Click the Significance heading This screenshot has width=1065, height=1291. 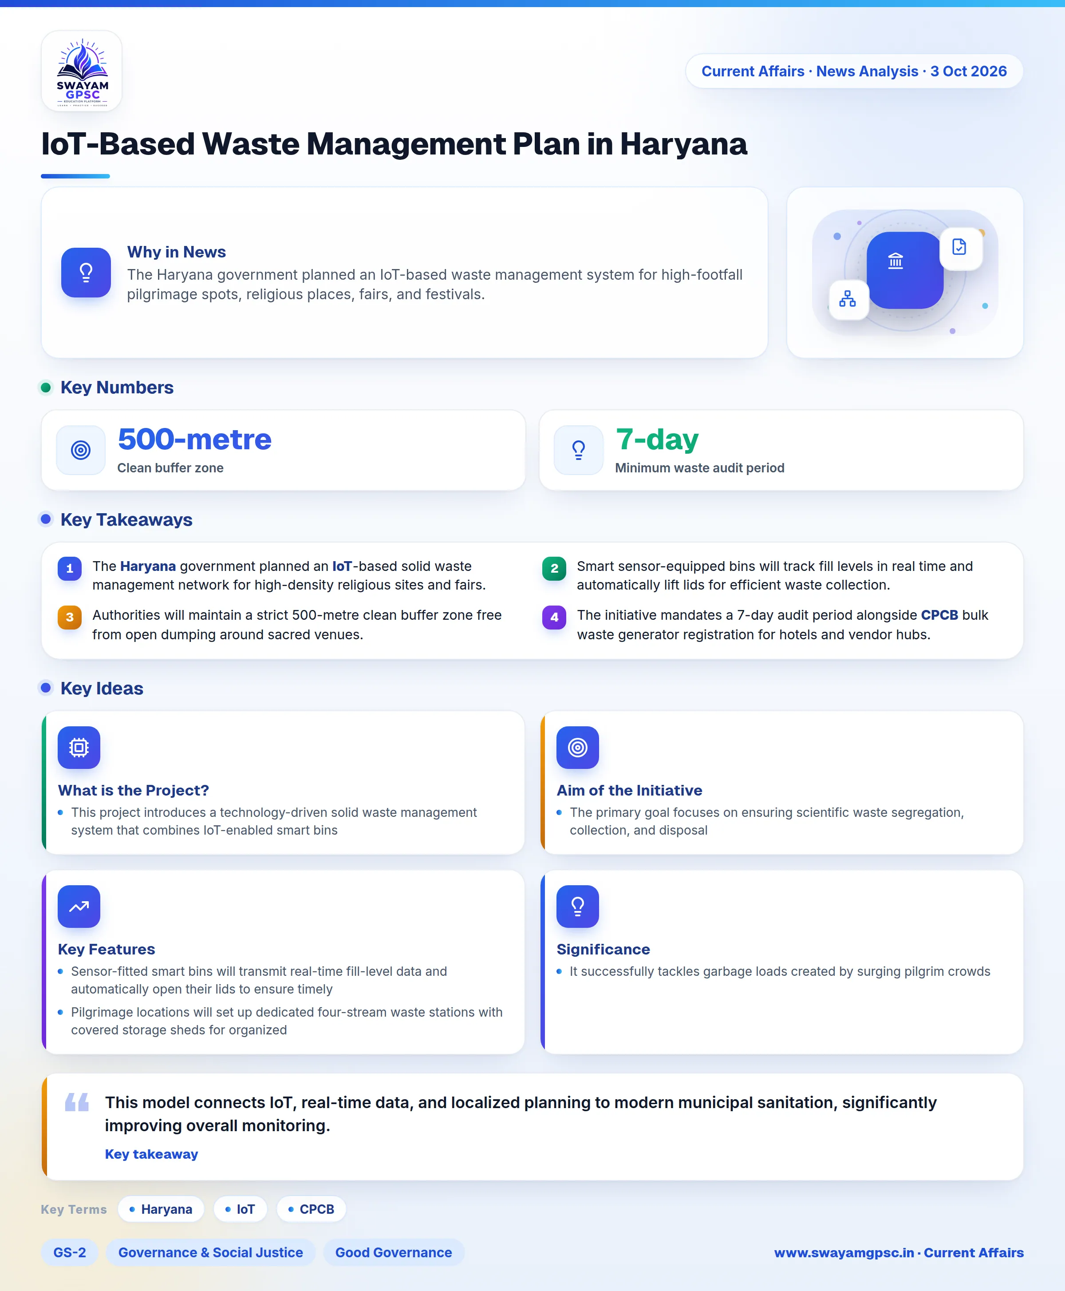click(x=603, y=949)
